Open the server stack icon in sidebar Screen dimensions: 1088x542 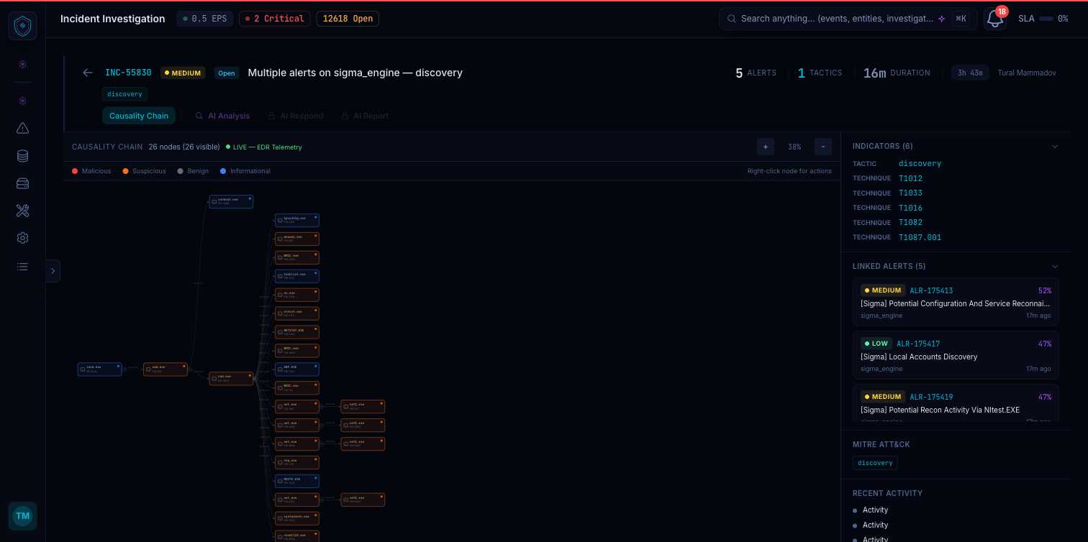22,183
